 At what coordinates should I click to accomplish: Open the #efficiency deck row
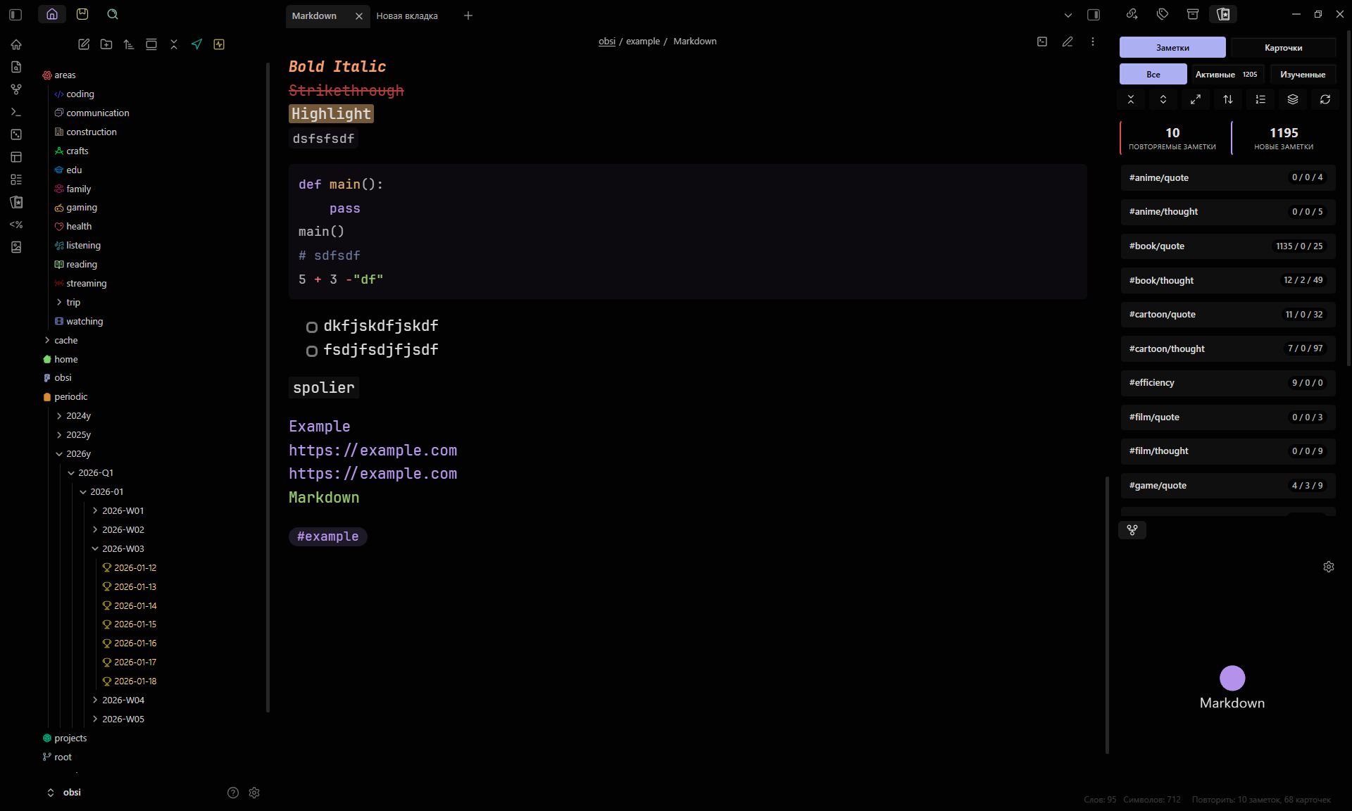(x=1227, y=383)
